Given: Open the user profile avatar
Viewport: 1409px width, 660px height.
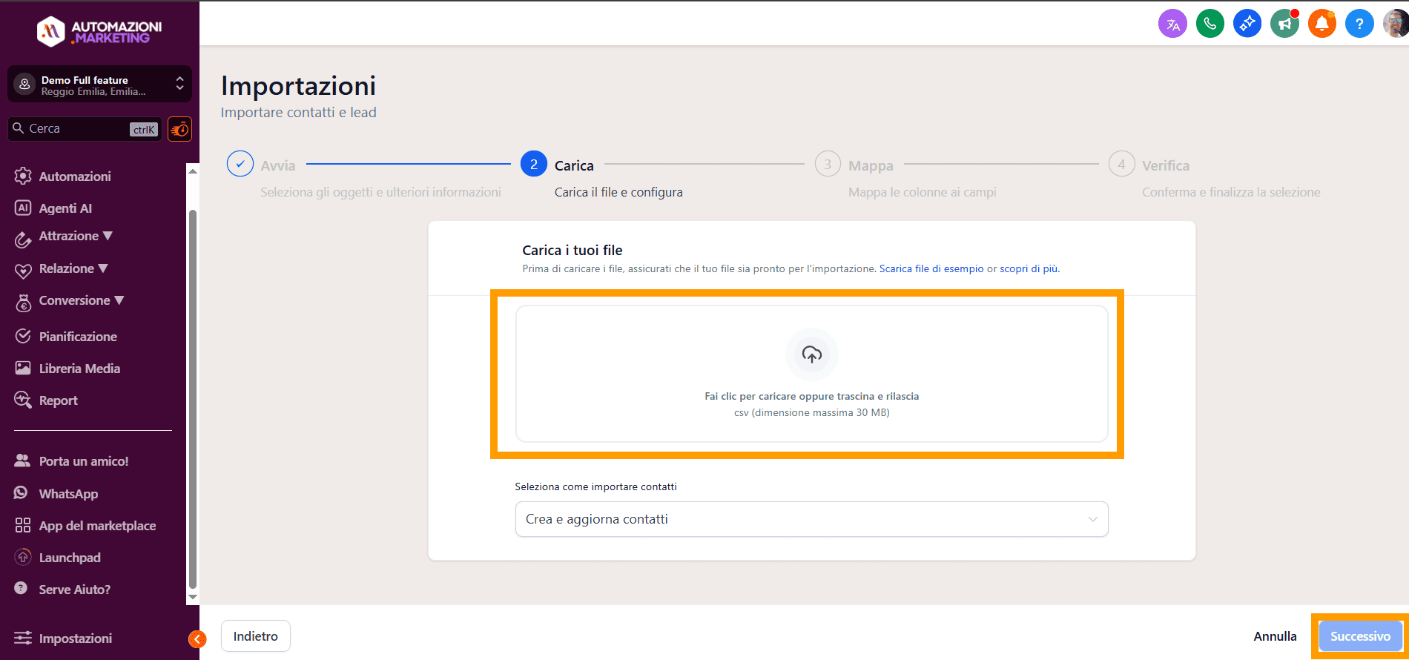Looking at the screenshot, I should pos(1396,24).
